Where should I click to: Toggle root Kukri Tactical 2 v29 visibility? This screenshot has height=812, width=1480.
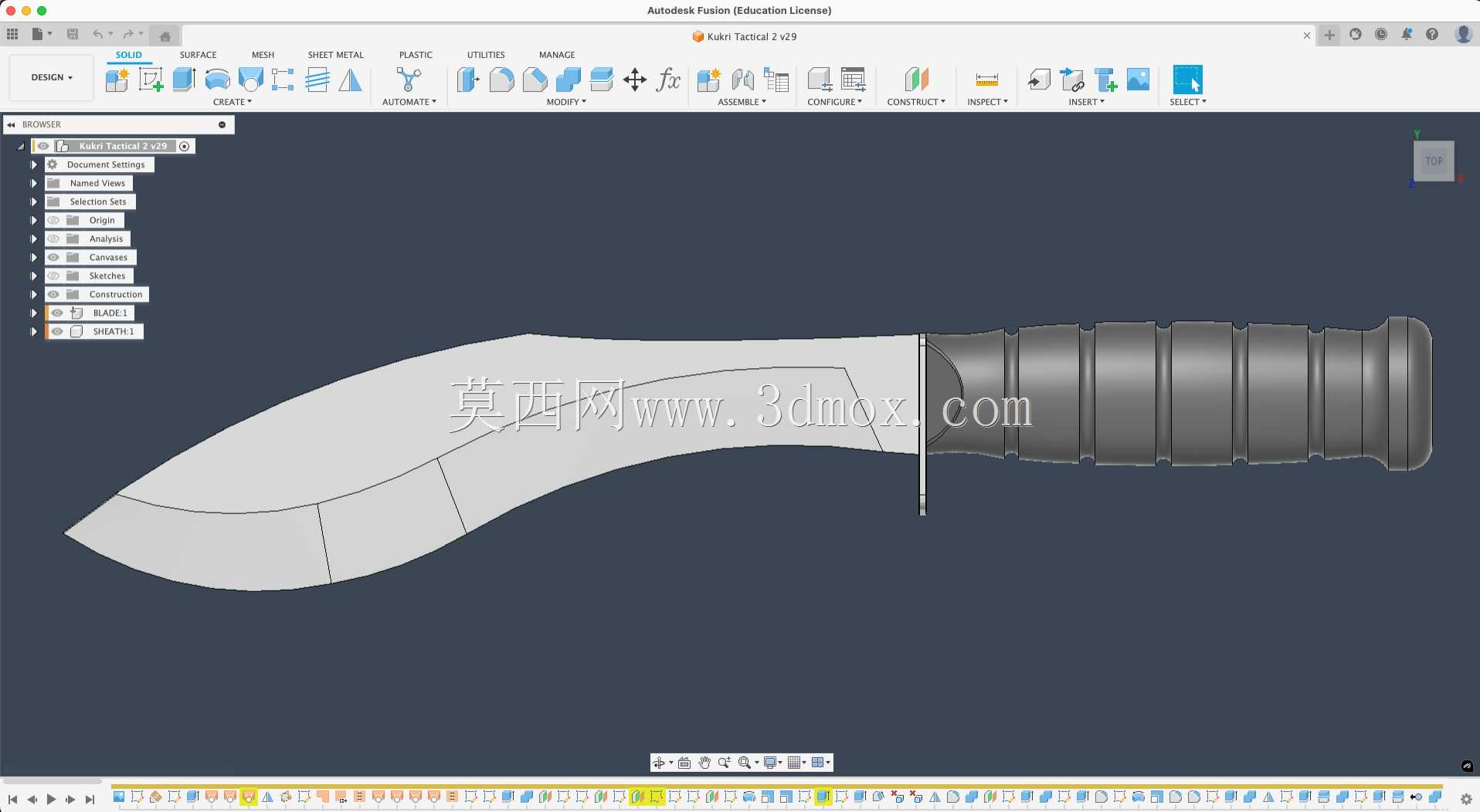43,146
